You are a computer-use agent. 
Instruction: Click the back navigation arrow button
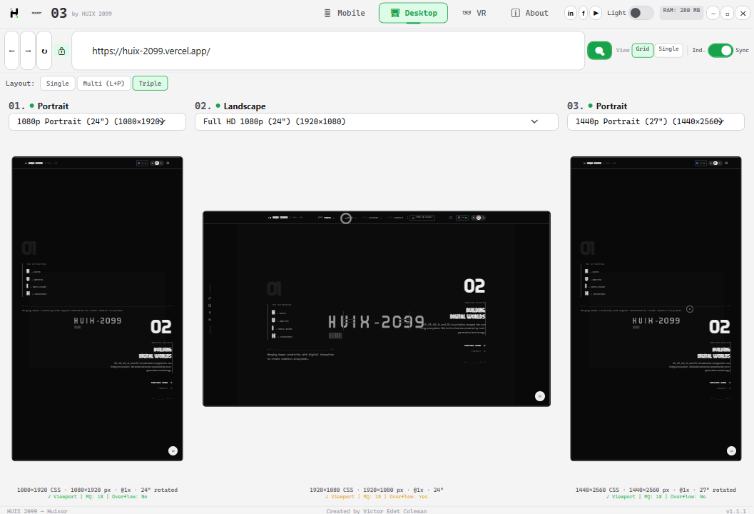12,51
